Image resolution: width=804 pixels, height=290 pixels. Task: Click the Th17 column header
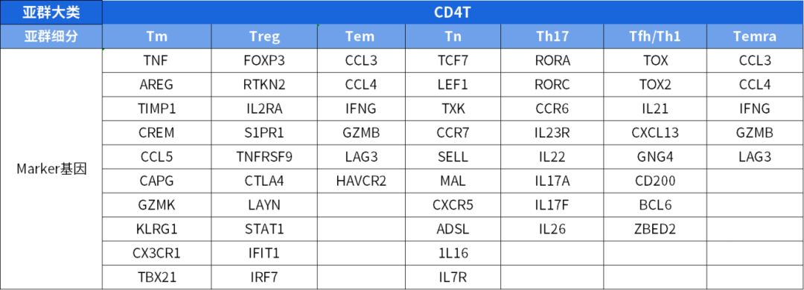[x=552, y=36]
